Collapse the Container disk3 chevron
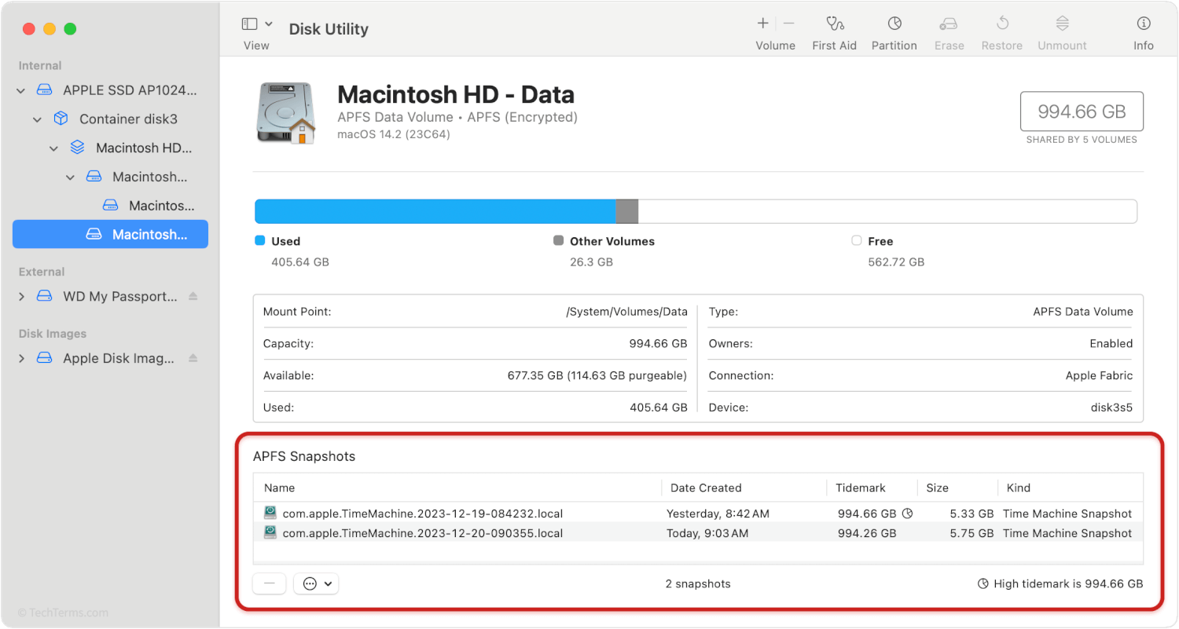Viewport: 1179px width, 629px height. pos(38,119)
